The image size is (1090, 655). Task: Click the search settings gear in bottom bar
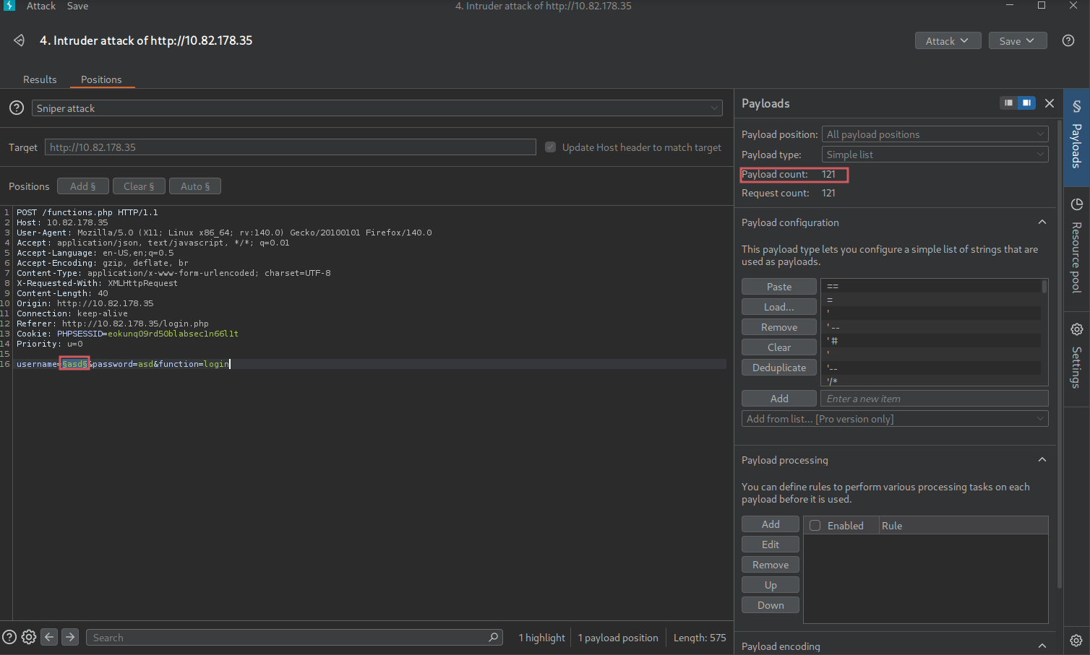[29, 637]
